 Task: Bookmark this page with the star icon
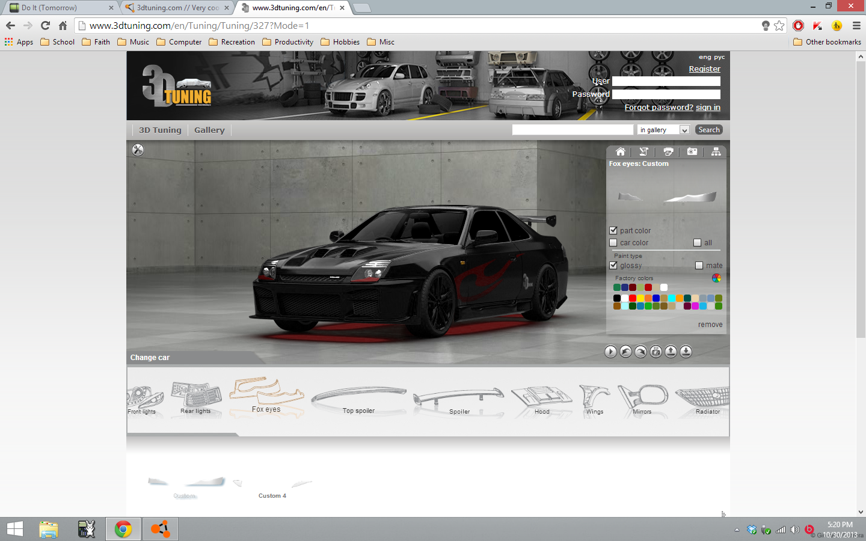(x=779, y=25)
